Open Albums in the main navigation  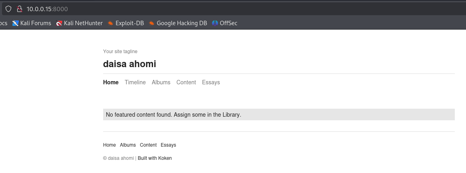coord(161,82)
